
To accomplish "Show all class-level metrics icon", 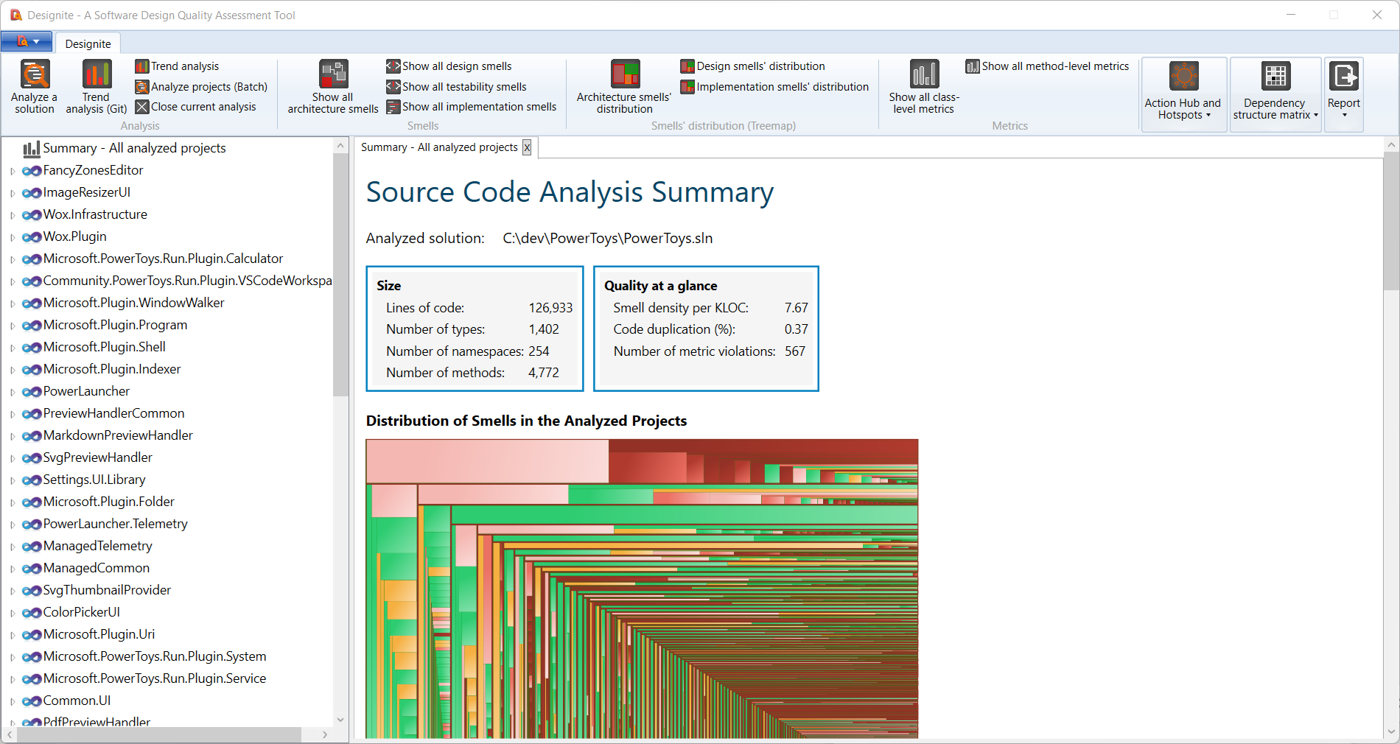I will click(924, 74).
